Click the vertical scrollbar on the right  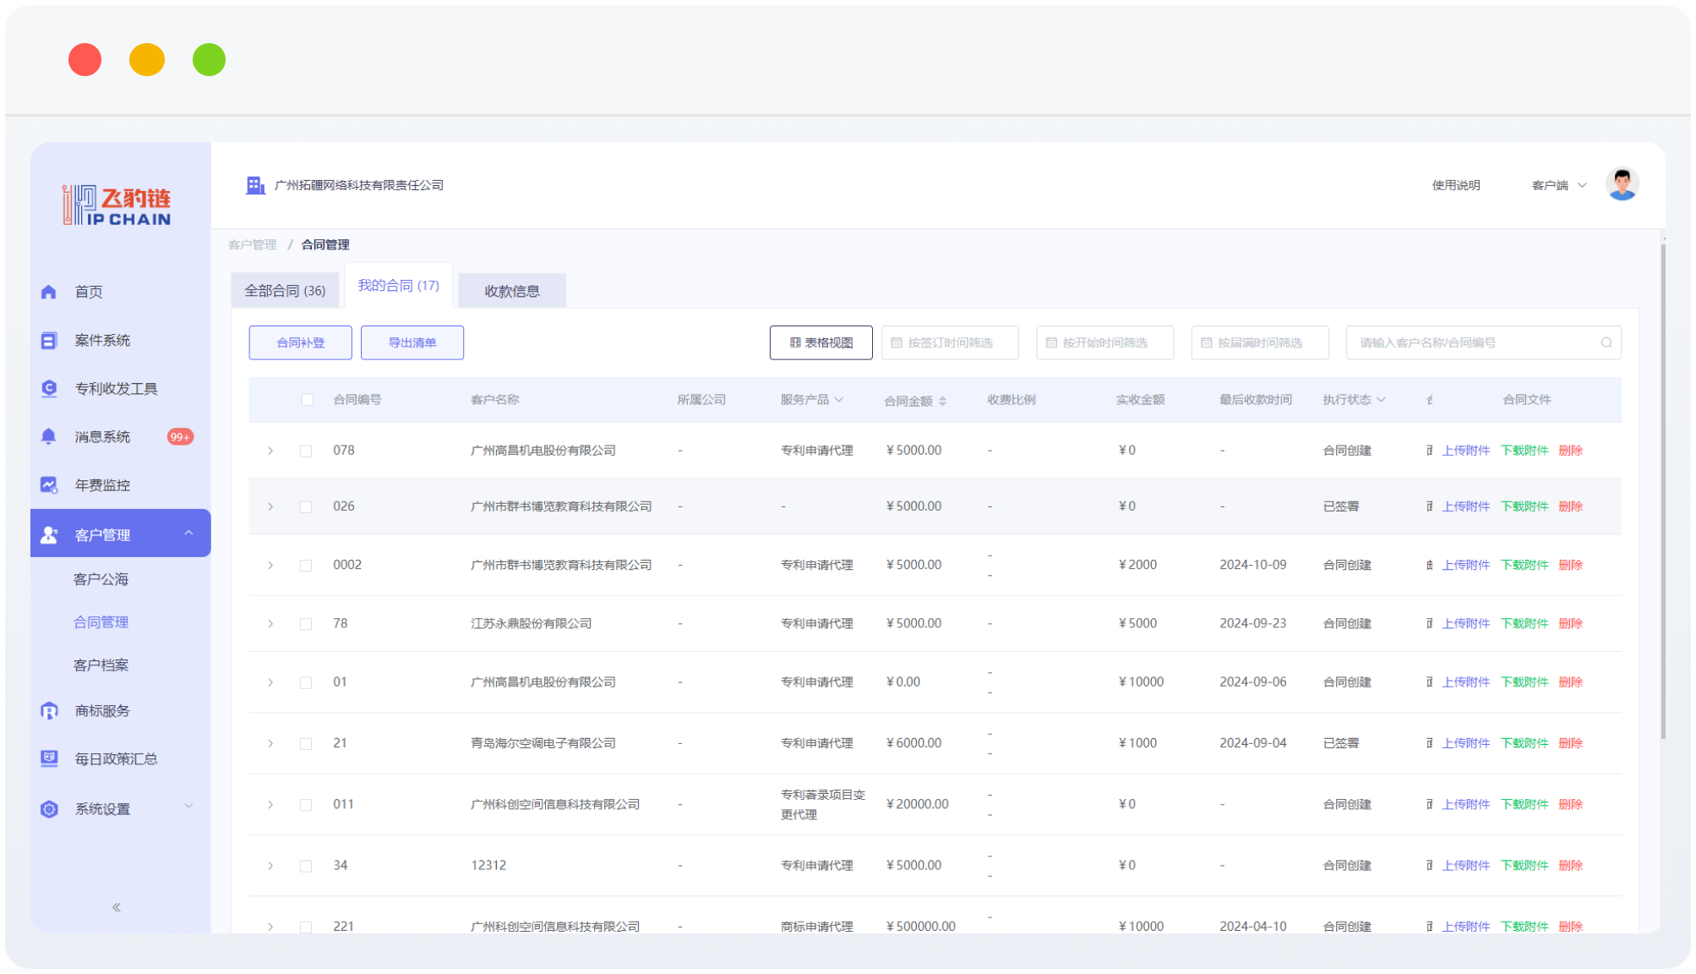pos(1662,490)
